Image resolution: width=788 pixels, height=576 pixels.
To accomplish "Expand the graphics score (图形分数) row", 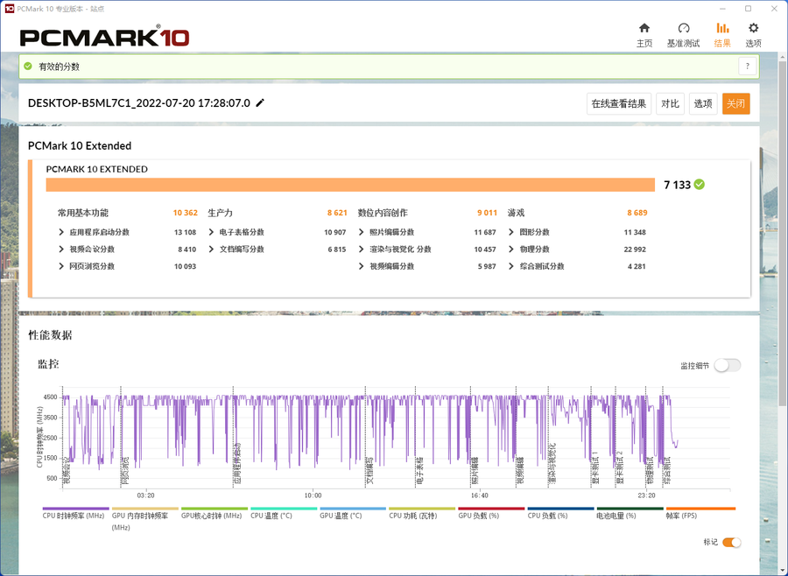I will pos(511,233).
